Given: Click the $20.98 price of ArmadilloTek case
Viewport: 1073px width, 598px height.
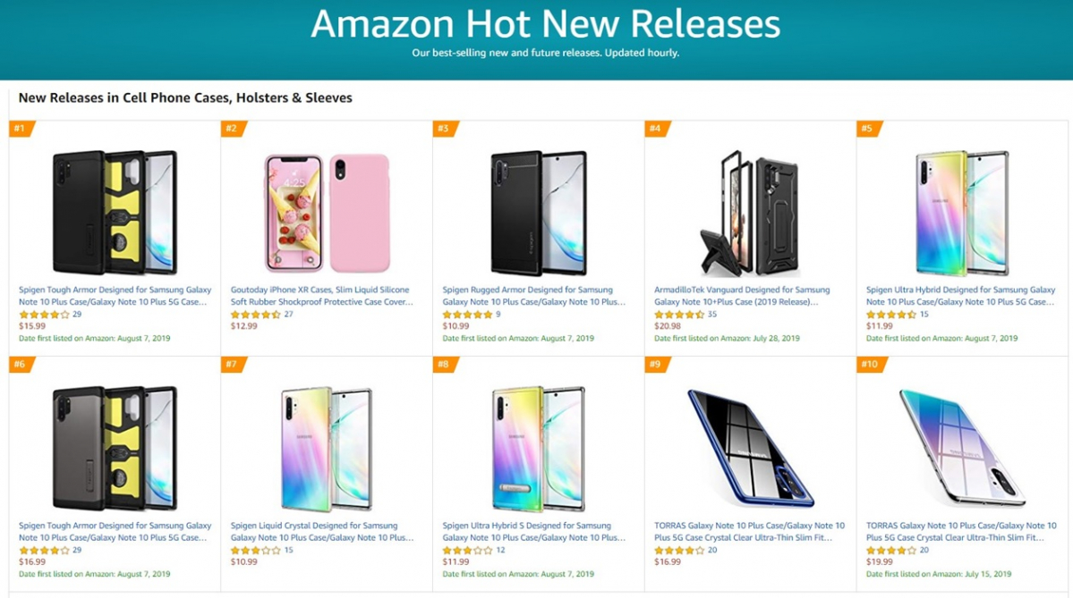Looking at the screenshot, I should (668, 326).
